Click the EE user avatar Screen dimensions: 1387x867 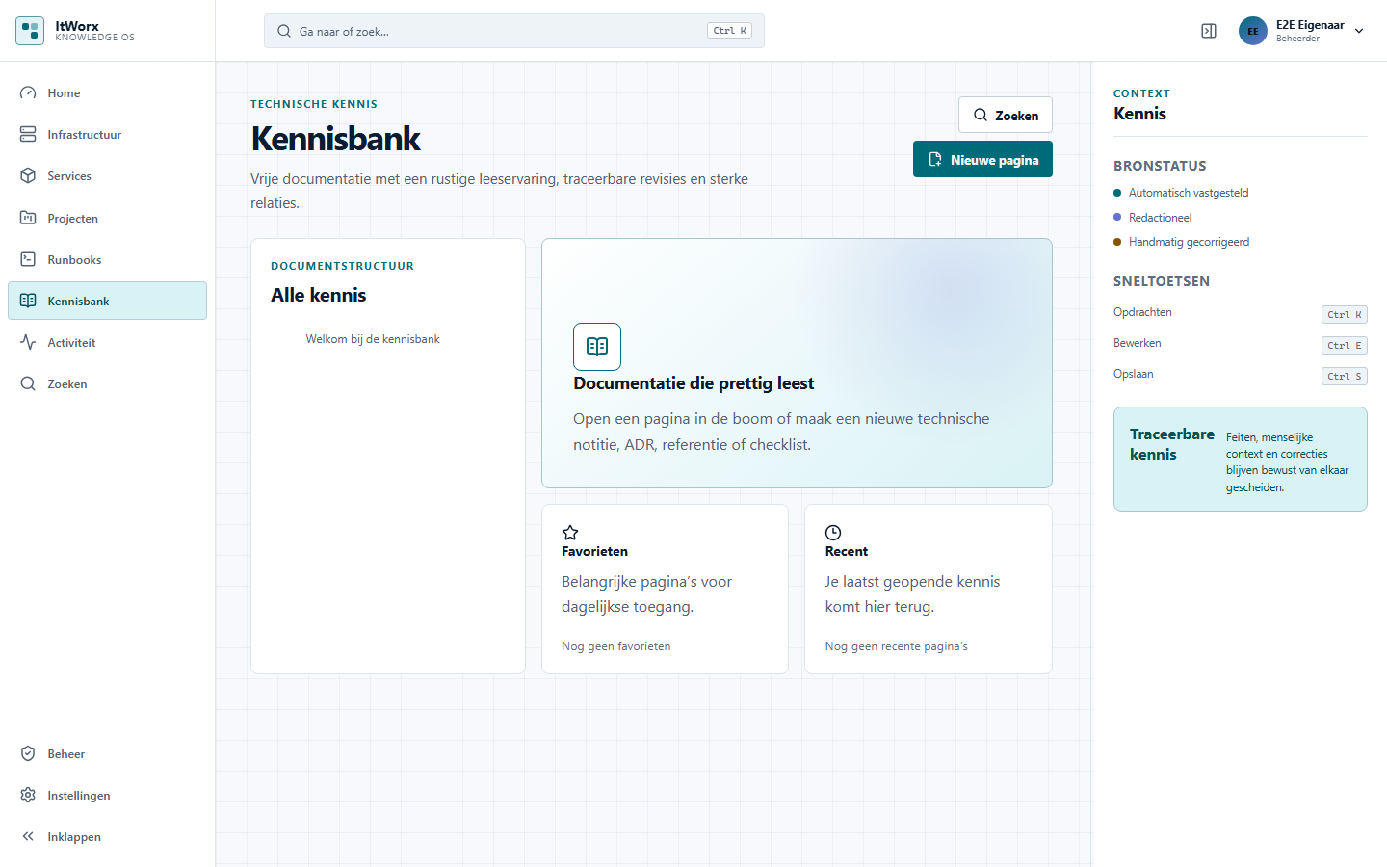[x=1253, y=31]
